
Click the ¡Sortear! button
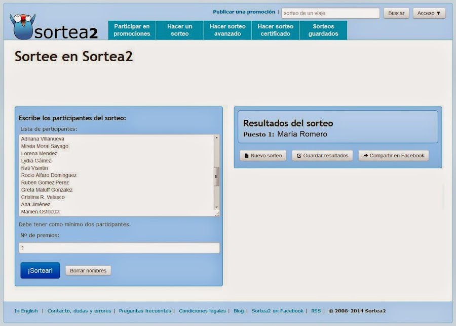[40, 270]
